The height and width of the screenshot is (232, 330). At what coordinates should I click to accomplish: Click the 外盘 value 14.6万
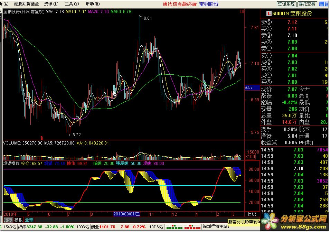coord(290,122)
